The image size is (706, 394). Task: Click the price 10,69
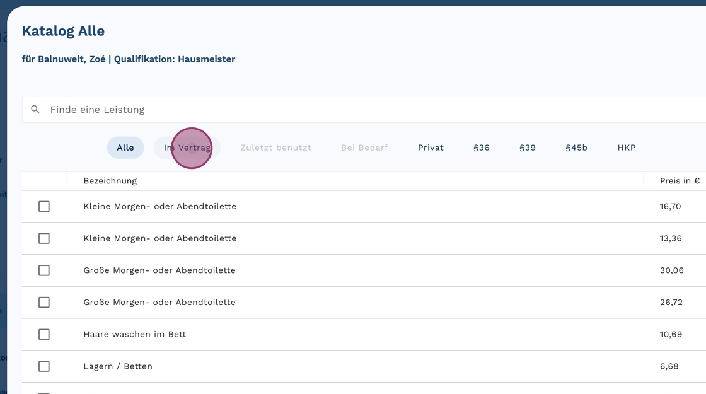(x=671, y=334)
